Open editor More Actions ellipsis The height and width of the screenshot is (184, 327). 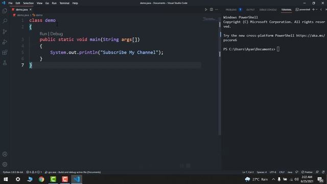pos(217,10)
